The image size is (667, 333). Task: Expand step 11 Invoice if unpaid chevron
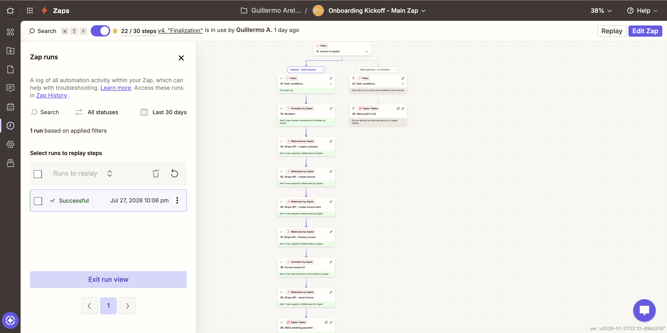point(367,52)
